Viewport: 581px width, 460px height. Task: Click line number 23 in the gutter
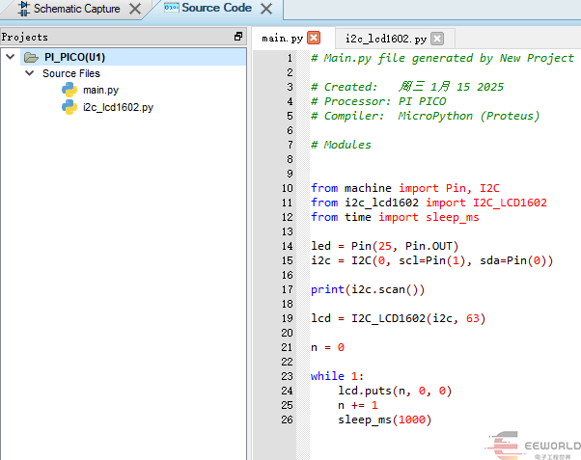click(x=288, y=376)
